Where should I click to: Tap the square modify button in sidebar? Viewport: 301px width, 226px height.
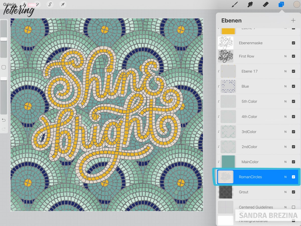(x=4, y=67)
